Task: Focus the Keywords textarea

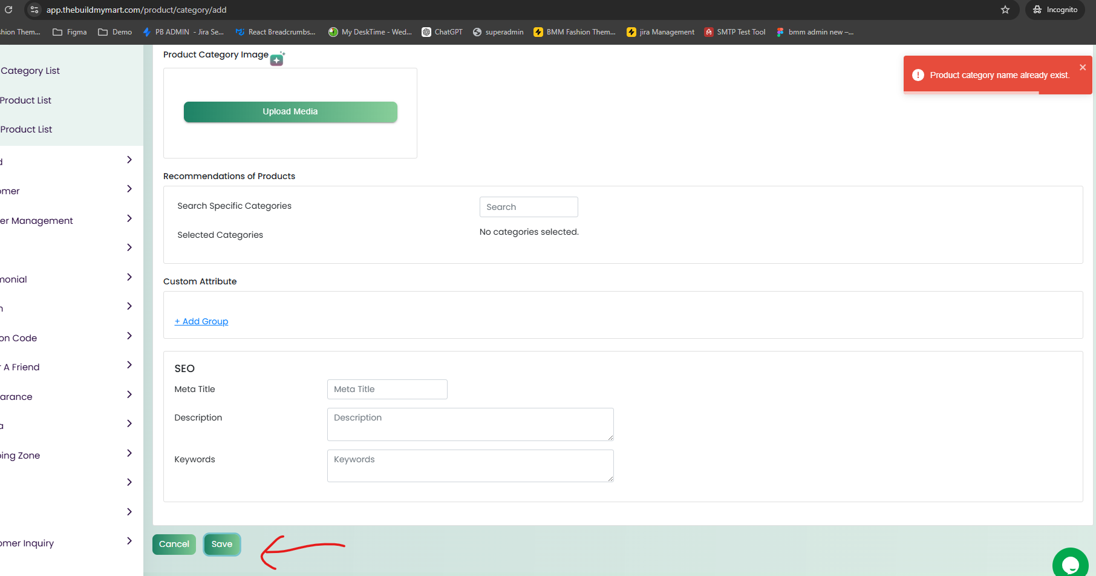Action: [x=471, y=466]
